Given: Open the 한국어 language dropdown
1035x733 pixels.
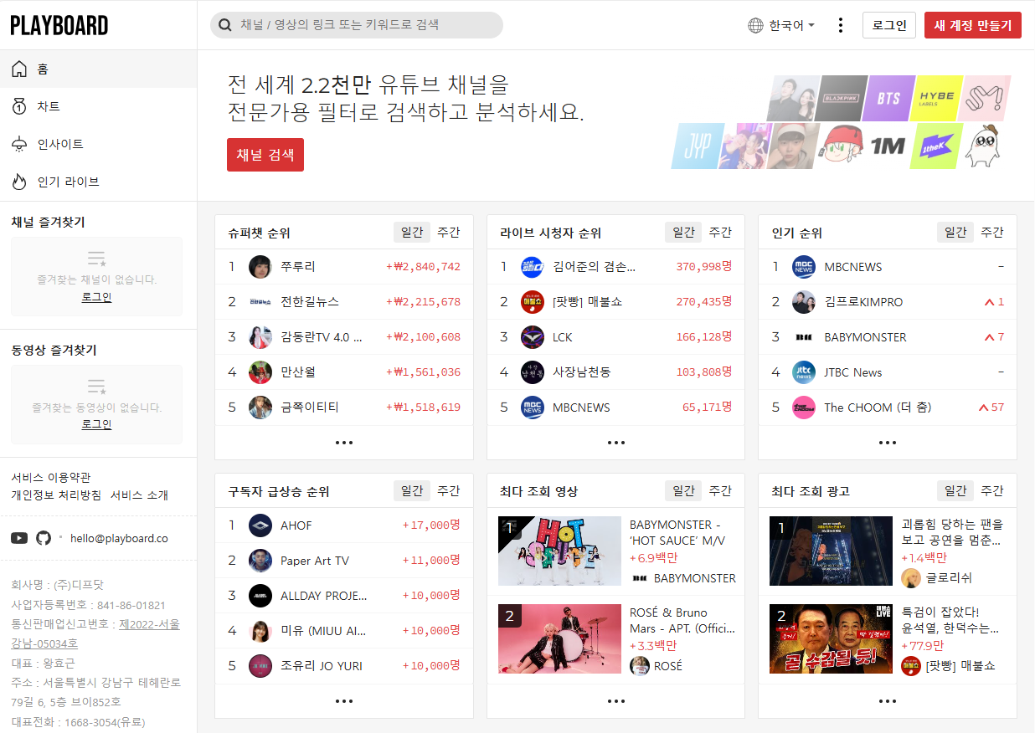Looking at the screenshot, I should [x=782, y=25].
